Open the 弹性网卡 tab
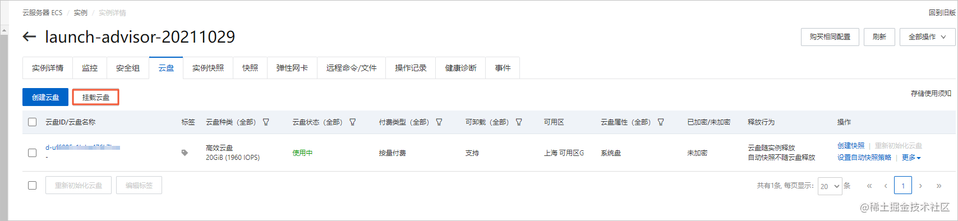 tap(292, 68)
